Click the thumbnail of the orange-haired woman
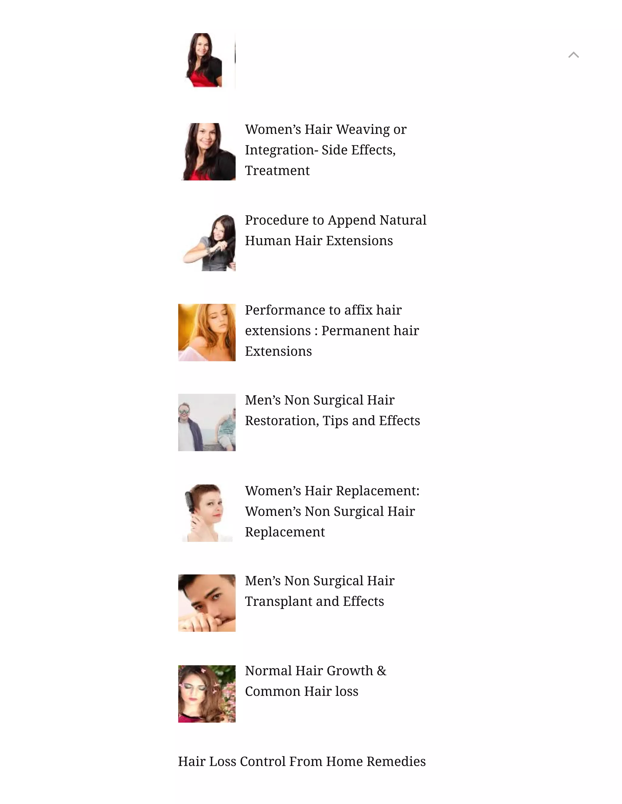Viewport: 622px width, 804px height. click(x=207, y=333)
